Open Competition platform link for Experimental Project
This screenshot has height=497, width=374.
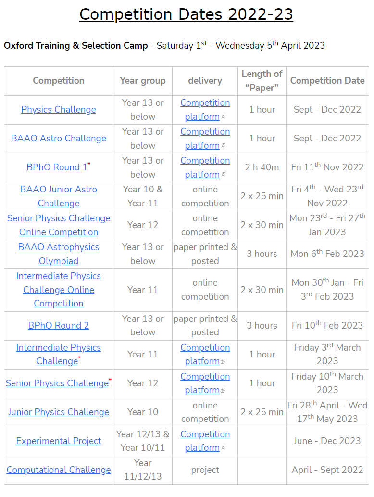point(205,434)
